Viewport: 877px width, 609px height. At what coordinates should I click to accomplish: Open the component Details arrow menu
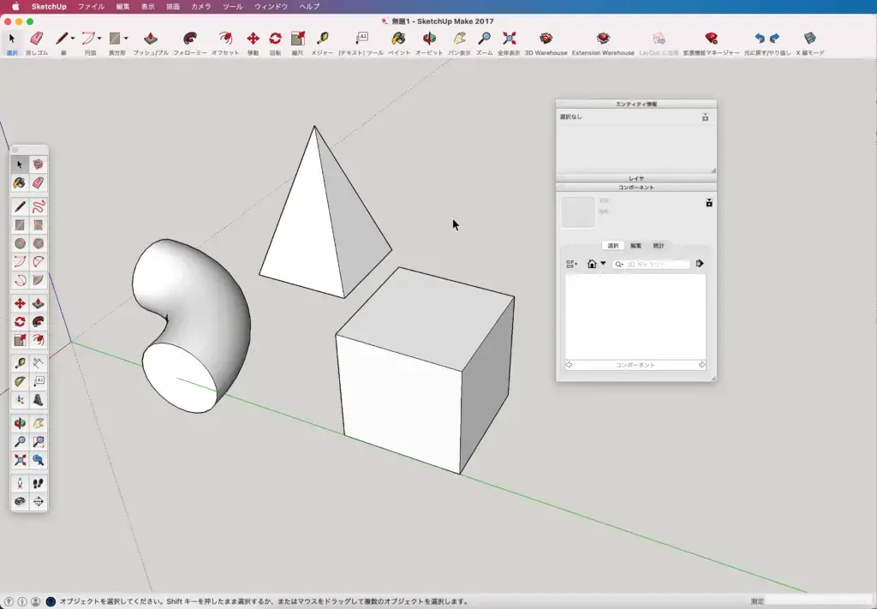[700, 264]
